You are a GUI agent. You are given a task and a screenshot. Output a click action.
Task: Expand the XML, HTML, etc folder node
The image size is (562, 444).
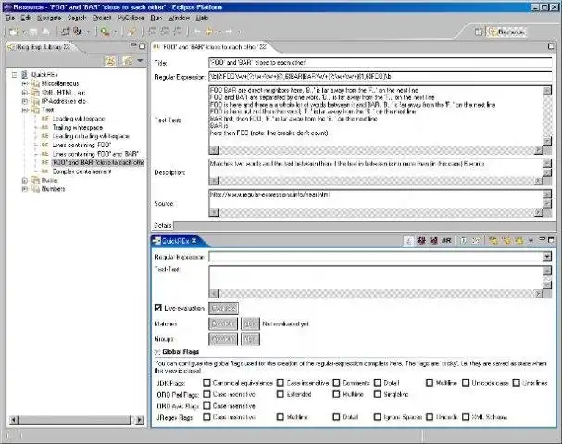(24, 93)
